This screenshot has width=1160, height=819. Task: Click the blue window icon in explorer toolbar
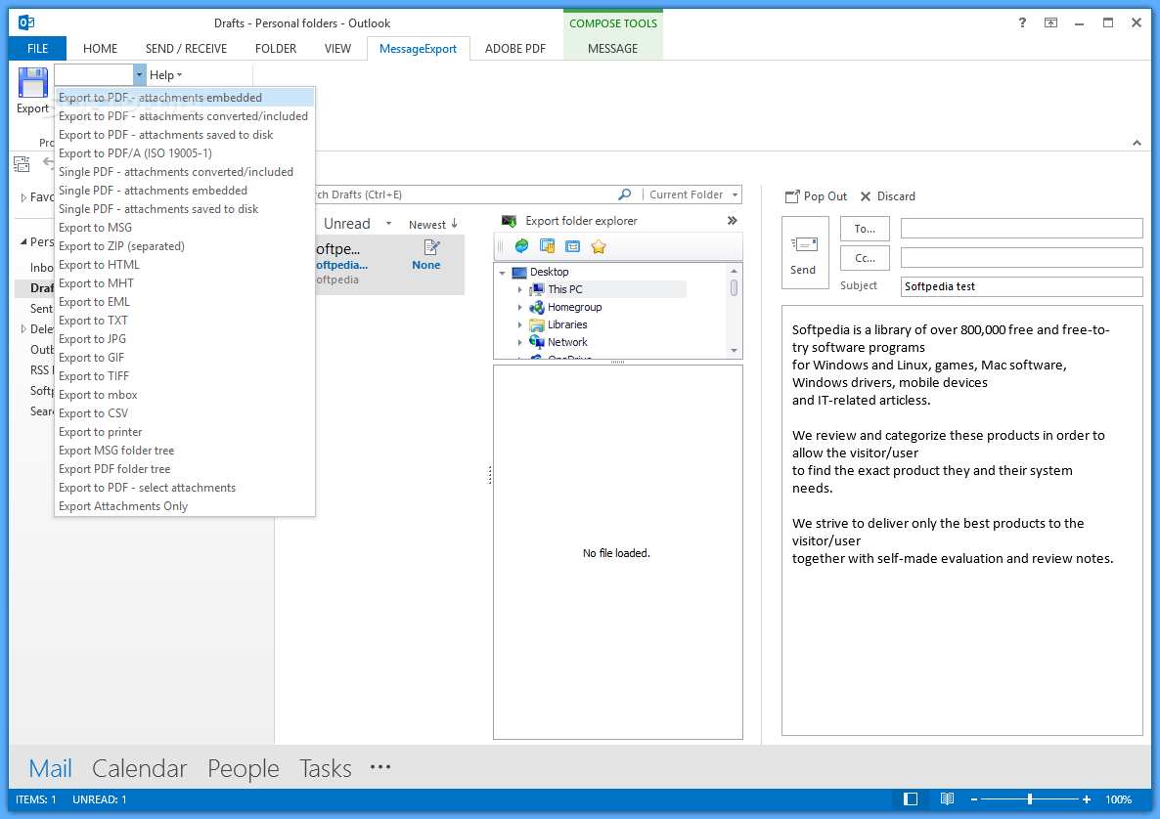[x=572, y=246]
